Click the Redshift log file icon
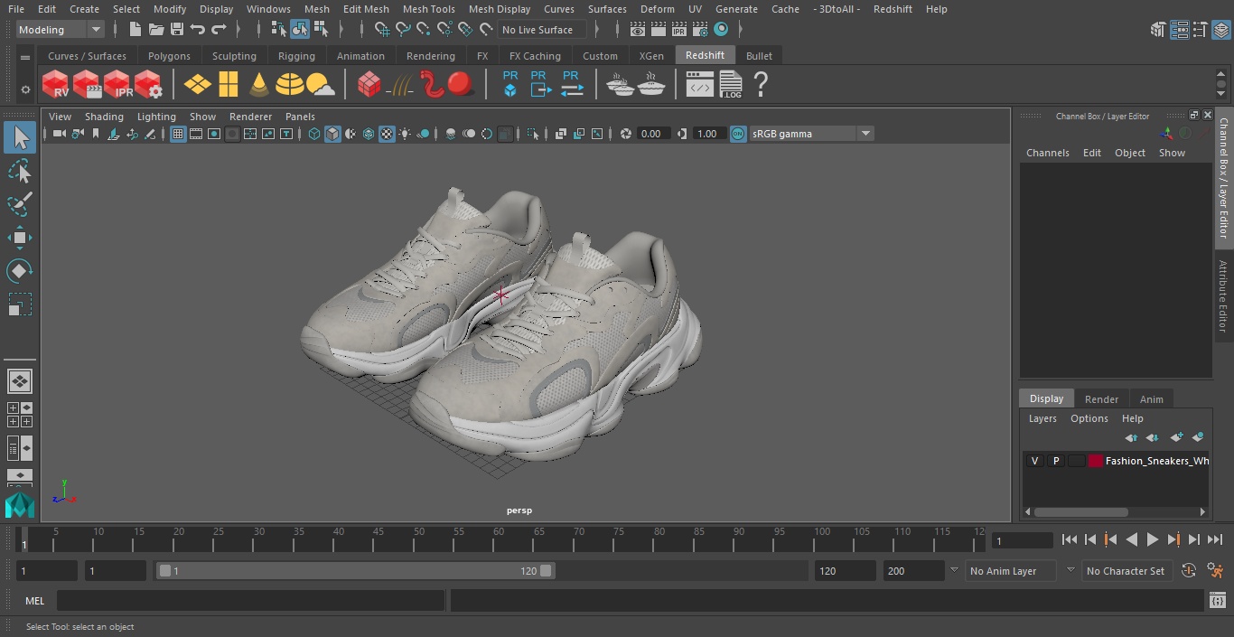1234x637 pixels. [730, 85]
